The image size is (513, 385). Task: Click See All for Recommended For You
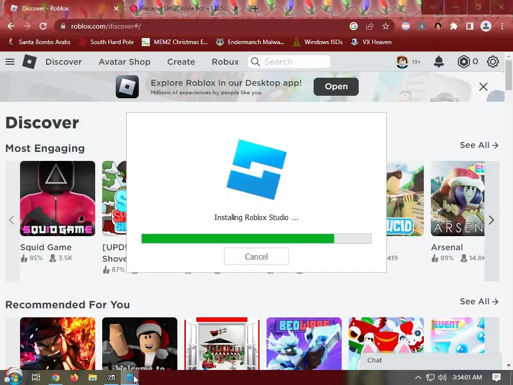[479, 301]
